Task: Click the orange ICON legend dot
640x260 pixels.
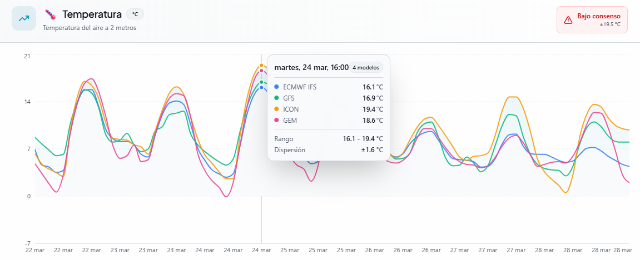Action: [x=277, y=109]
